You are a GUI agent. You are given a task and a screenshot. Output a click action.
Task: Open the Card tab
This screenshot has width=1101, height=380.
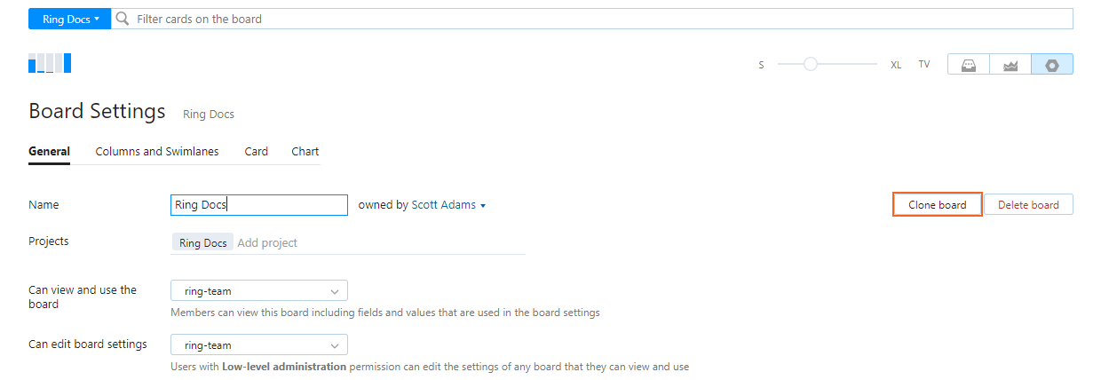tap(257, 152)
